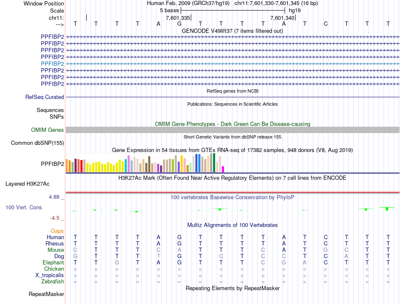Open the H3K27Ac Mark ENCODE track title
Screen dimensions: 400x304
(232, 178)
